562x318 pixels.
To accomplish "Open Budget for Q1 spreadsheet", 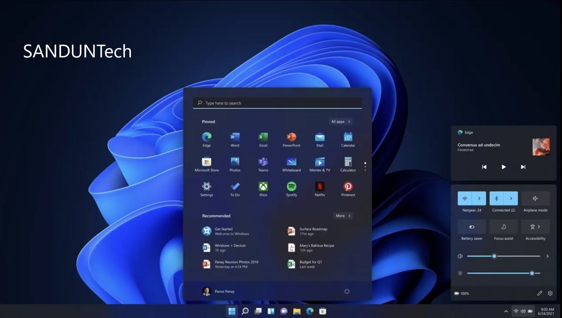I will 305,264.
